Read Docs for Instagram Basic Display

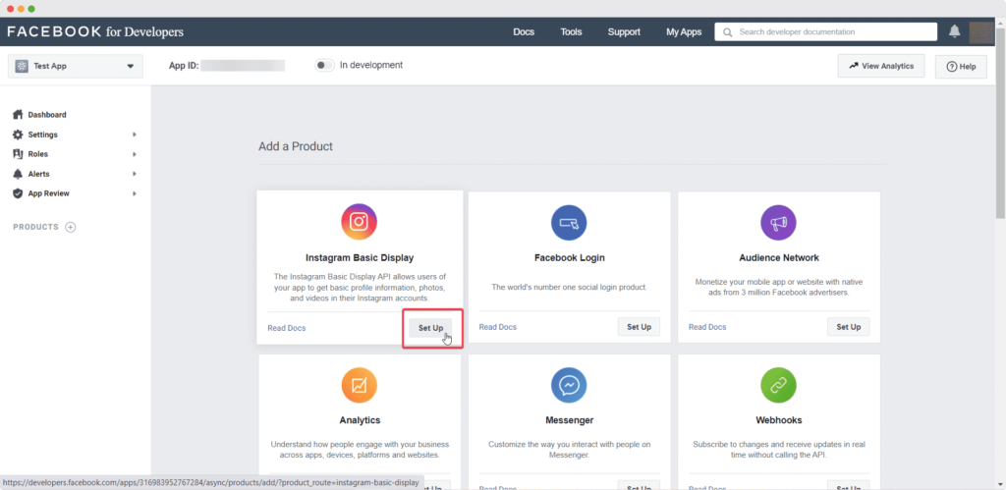coord(287,328)
